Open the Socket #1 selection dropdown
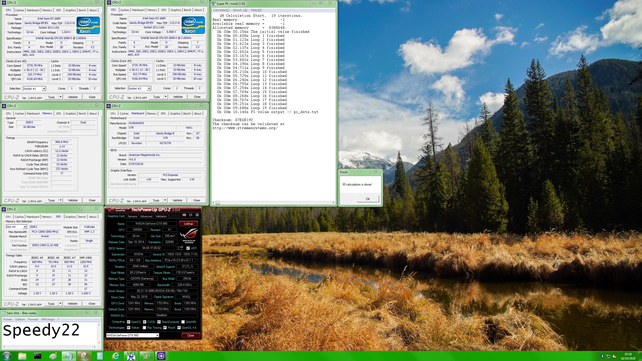This screenshot has width=642, height=361. [34, 88]
